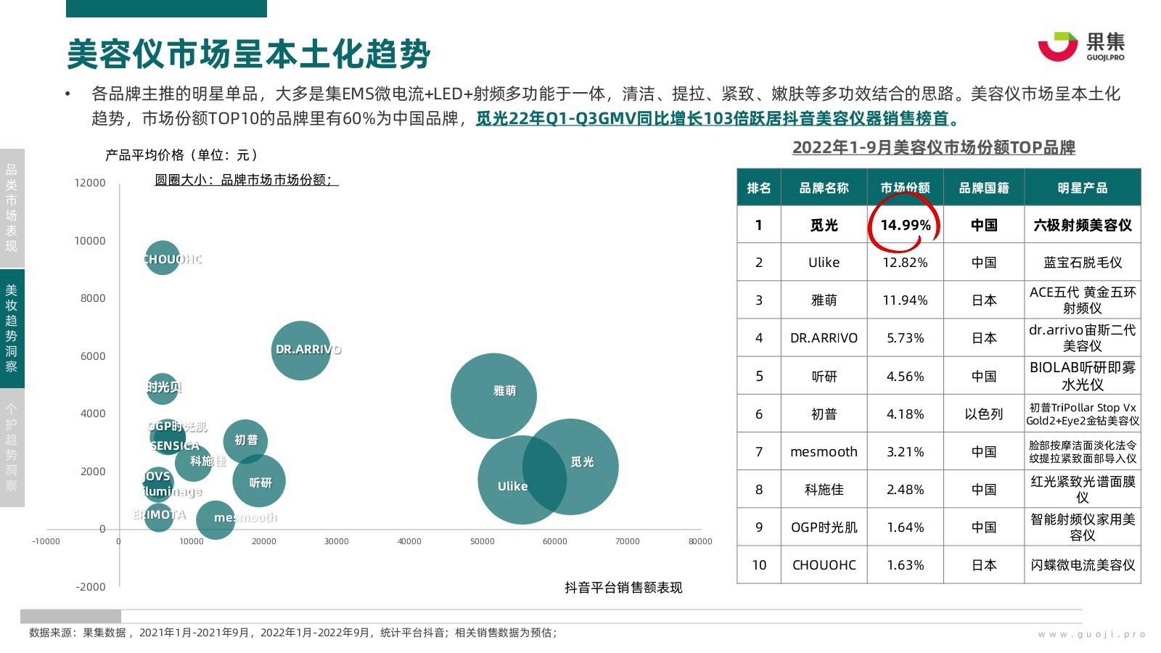Open the 美妆趋势洞察 side tab

pyautogui.click(x=12, y=328)
